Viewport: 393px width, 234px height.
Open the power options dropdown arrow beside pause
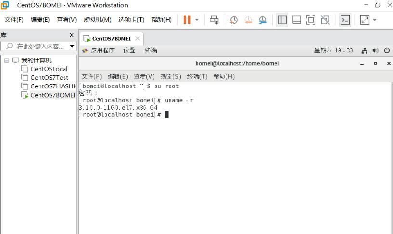197,20
